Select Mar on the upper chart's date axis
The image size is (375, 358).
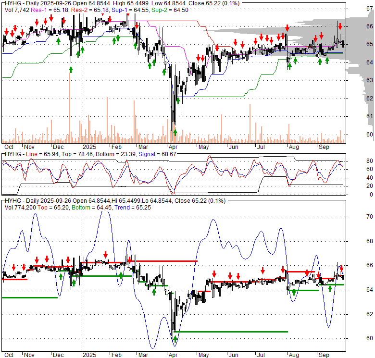(143, 147)
